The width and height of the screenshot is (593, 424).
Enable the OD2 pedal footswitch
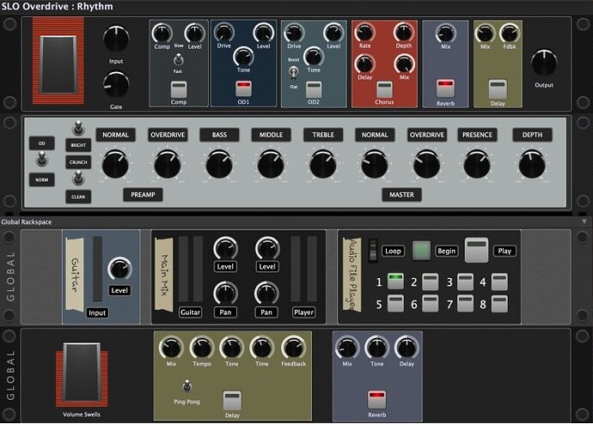coord(314,90)
